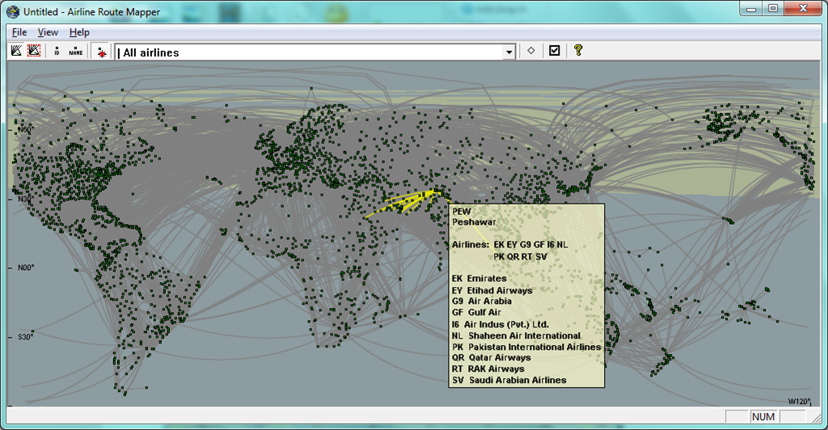
Task: Click the G9 Air Arabia row
Action: tap(482, 301)
